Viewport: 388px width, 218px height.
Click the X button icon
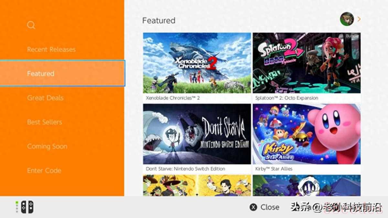click(253, 207)
